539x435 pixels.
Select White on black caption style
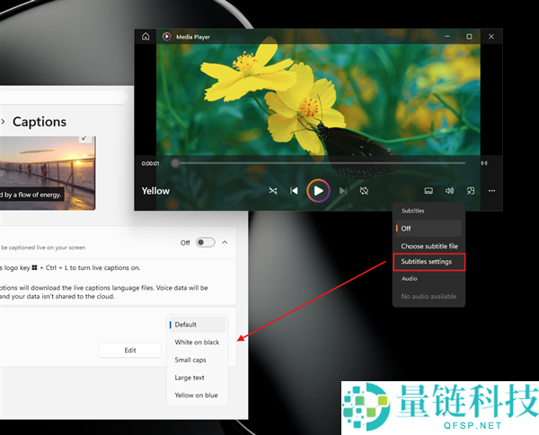point(197,343)
